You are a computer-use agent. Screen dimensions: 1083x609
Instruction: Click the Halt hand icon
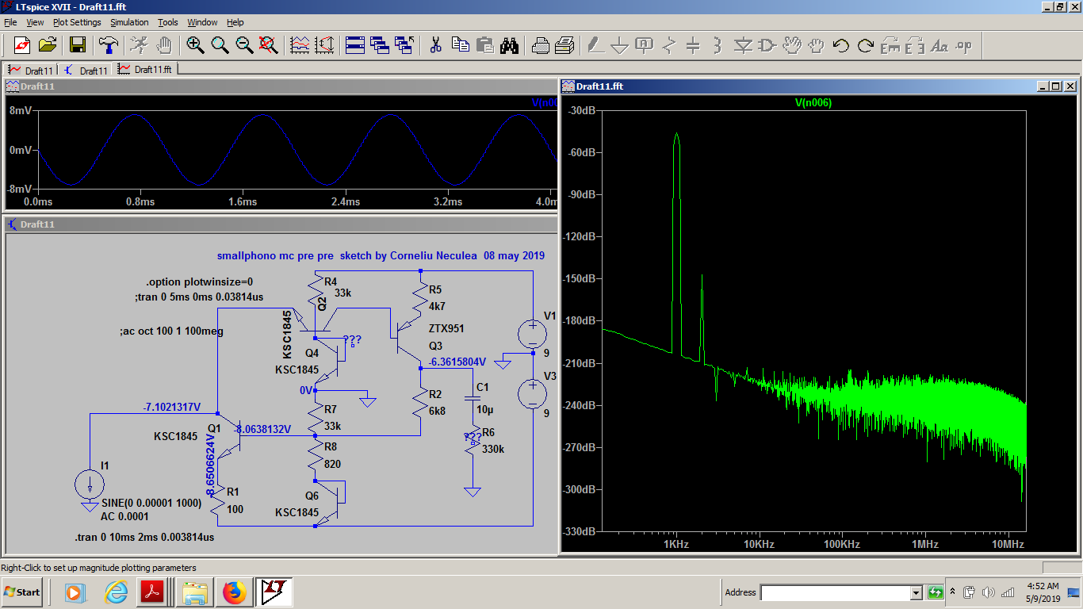pyautogui.click(x=164, y=45)
